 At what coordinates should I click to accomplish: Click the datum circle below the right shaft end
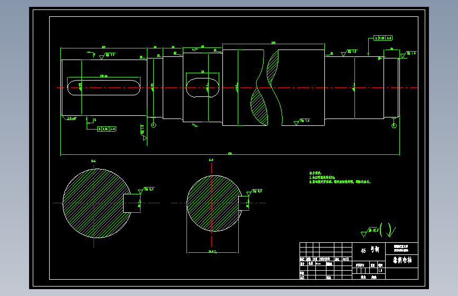(x=394, y=125)
